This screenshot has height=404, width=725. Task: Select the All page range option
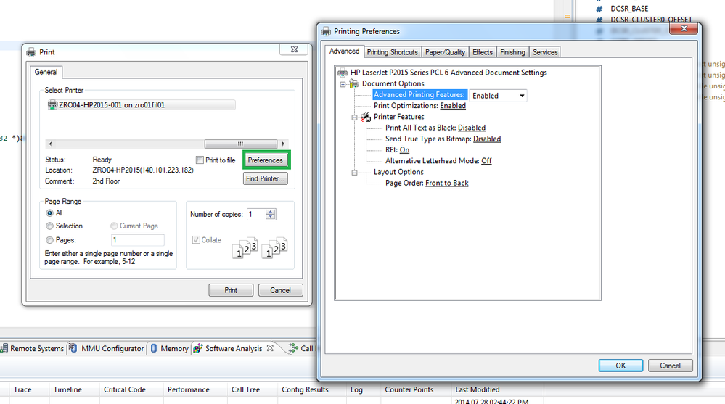[49, 213]
